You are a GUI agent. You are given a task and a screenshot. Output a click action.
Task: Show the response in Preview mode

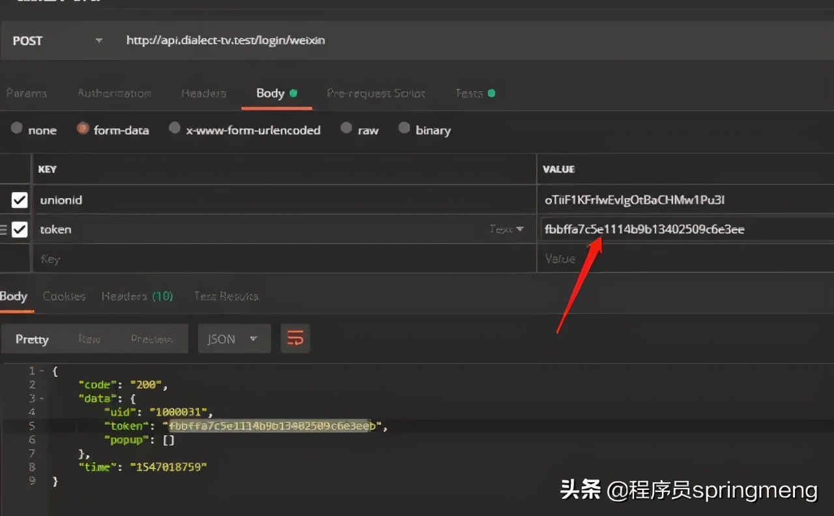[x=152, y=339]
